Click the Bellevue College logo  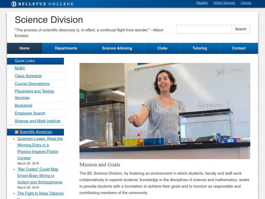pyautogui.click(x=42, y=4)
